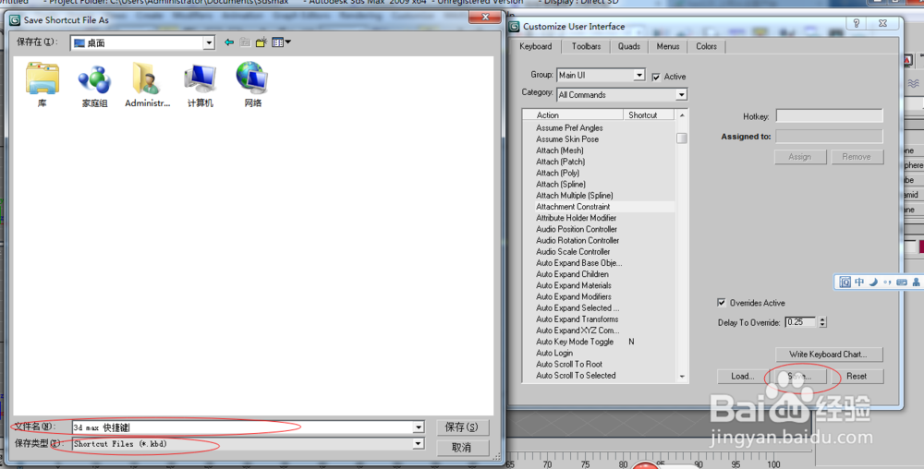Click Write Keyboard Chart... button
924x469 pixels.
829,355
